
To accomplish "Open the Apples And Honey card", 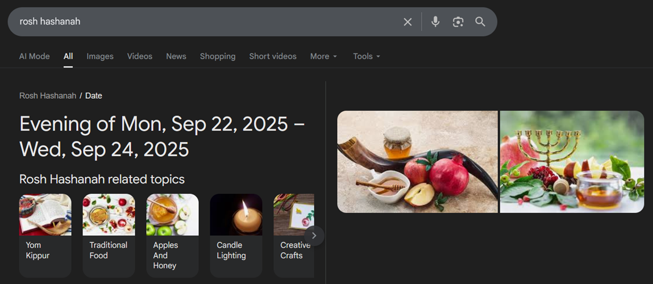I will coord(172,236).
